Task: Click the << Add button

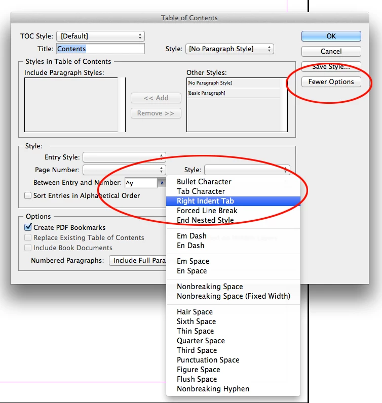Action: (156, 98)
